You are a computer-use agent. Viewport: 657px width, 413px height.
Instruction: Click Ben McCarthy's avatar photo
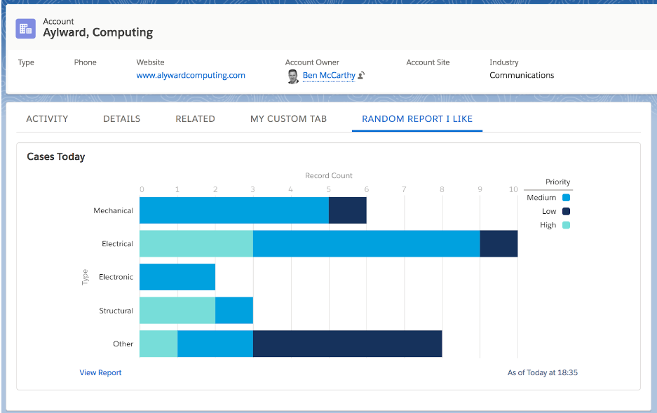tap(293, 76)
